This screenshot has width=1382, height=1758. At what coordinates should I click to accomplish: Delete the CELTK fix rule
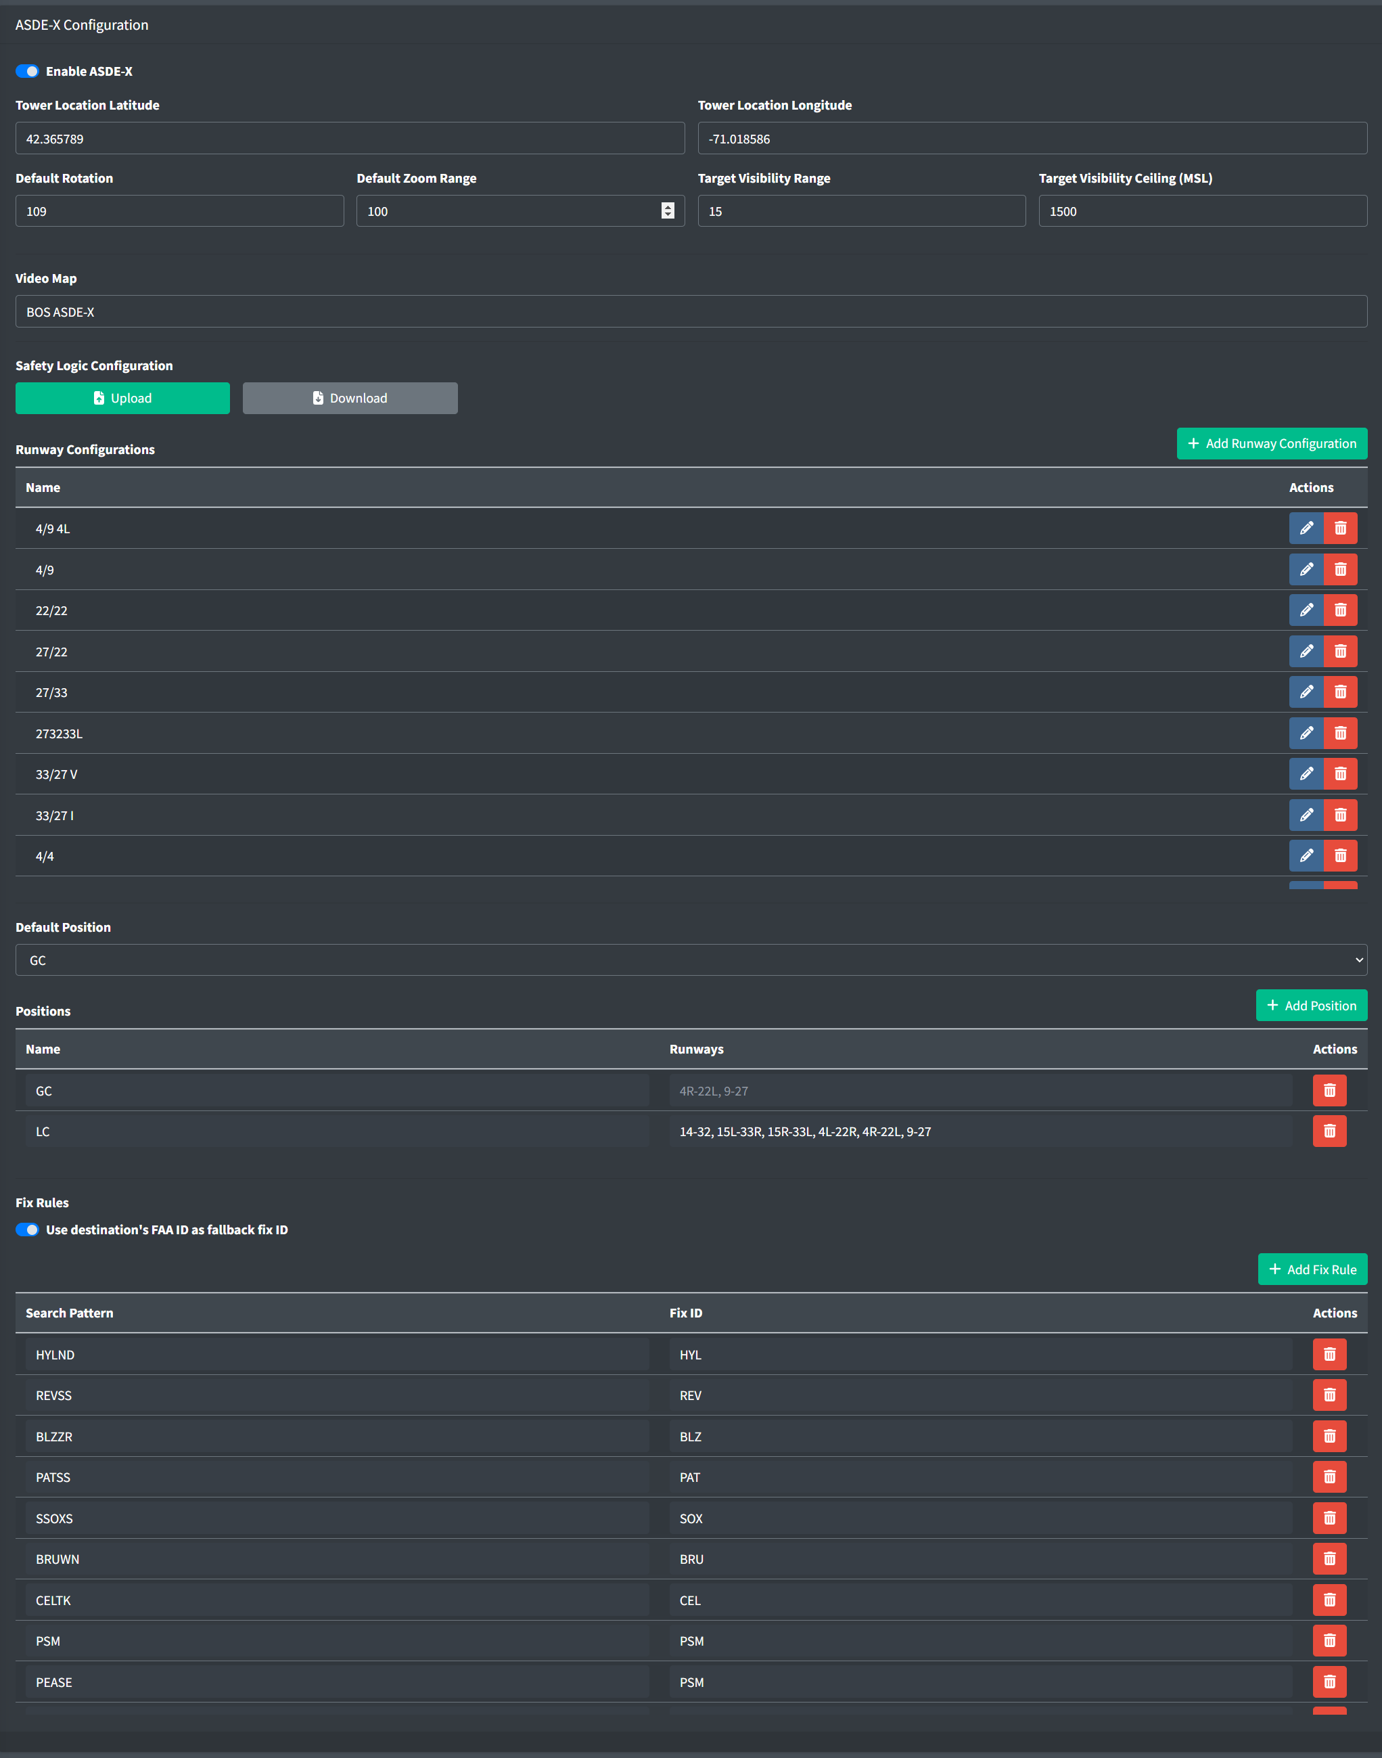click(x=1329, y=1600)
